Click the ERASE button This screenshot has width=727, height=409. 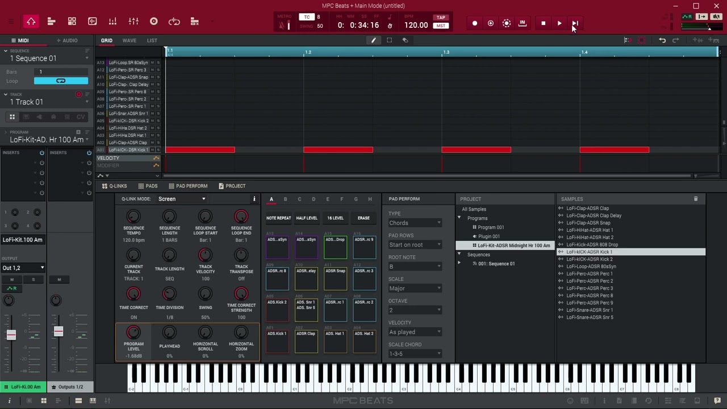point(363,218)
